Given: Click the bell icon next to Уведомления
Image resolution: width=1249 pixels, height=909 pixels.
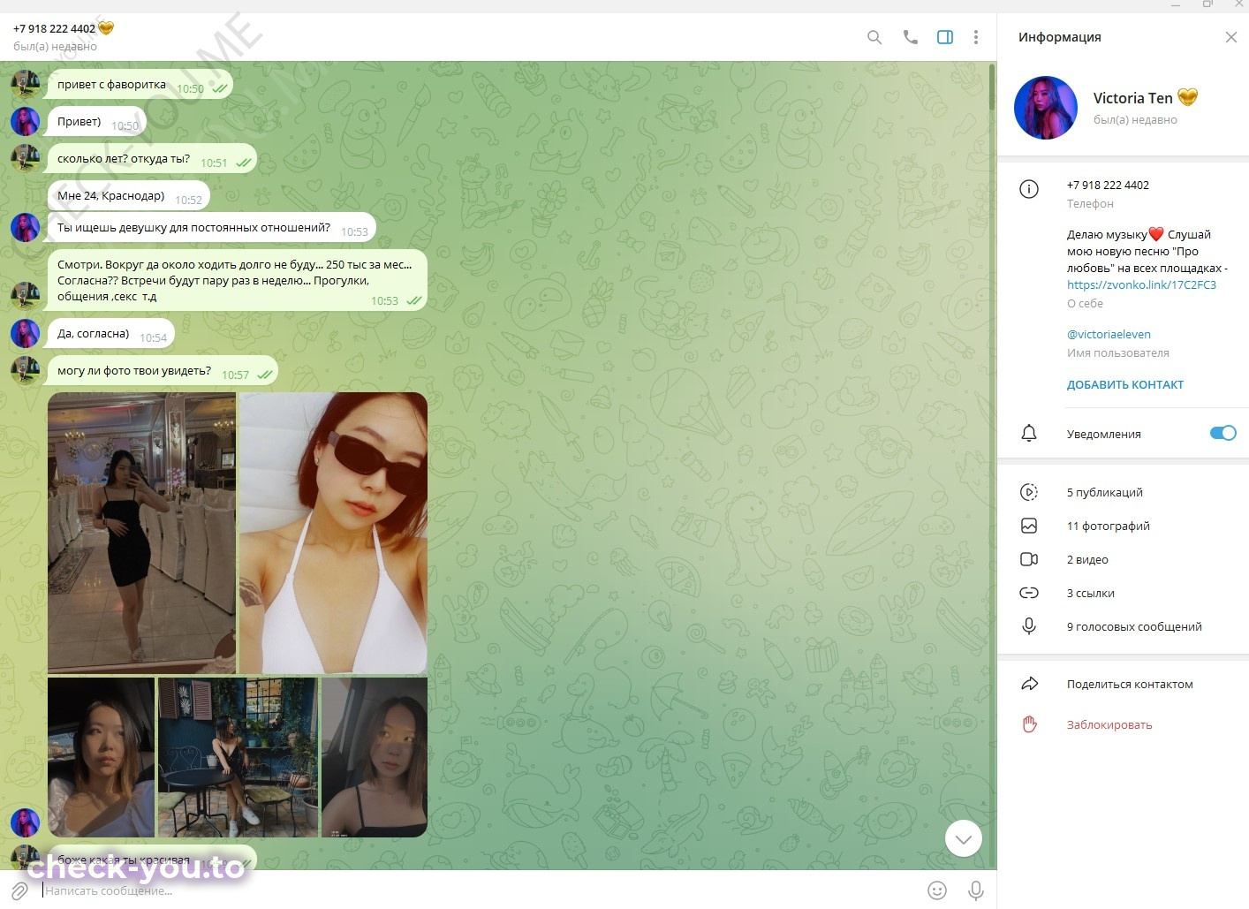Looking at the screenshot, I should click(x=1029, y=434).
